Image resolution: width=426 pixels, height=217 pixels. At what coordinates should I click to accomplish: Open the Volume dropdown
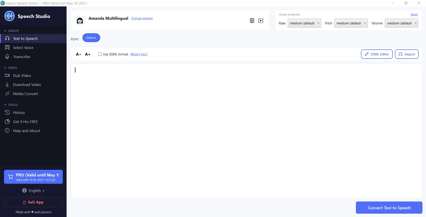coord(401,23)
